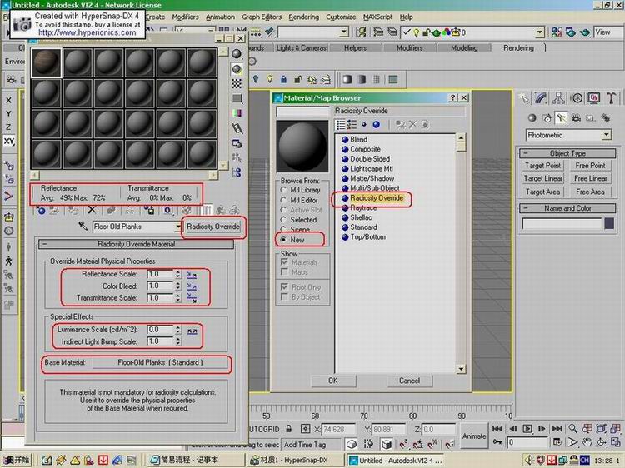Adjust the Reflectance Scale spinner arrows
This screenshot has width=625, height=468.
pos(178,275)
